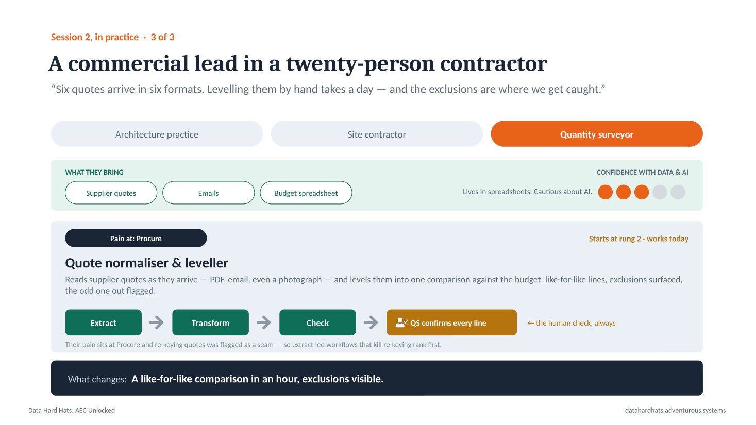Open the datahardhats.adventurous.systems link

pos(675,411)
